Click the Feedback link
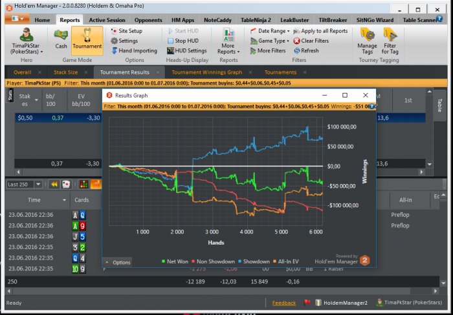Viewport: 453px width, 315px height. tap(283, 303)
